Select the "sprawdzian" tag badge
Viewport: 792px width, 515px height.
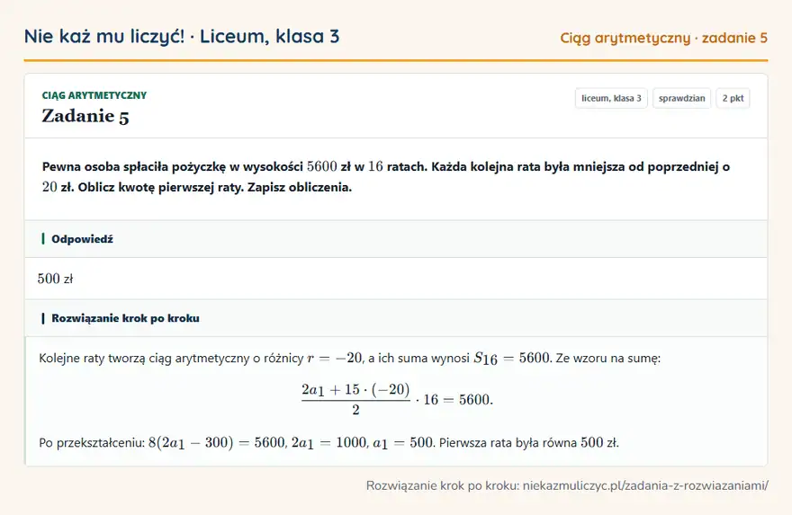click(681, 98)
